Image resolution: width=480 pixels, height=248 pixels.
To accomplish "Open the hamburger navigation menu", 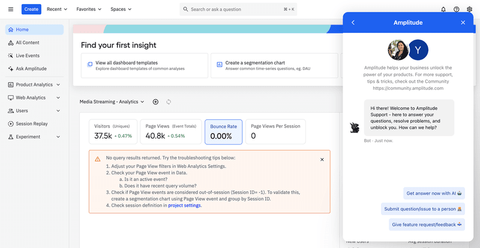I will pos(11,9).
